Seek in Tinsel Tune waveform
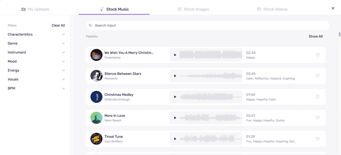Image resolution: width=341 pixels, height=155 pixels. coord(211,139)
